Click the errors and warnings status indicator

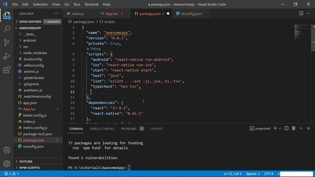[x=11, y=174]
